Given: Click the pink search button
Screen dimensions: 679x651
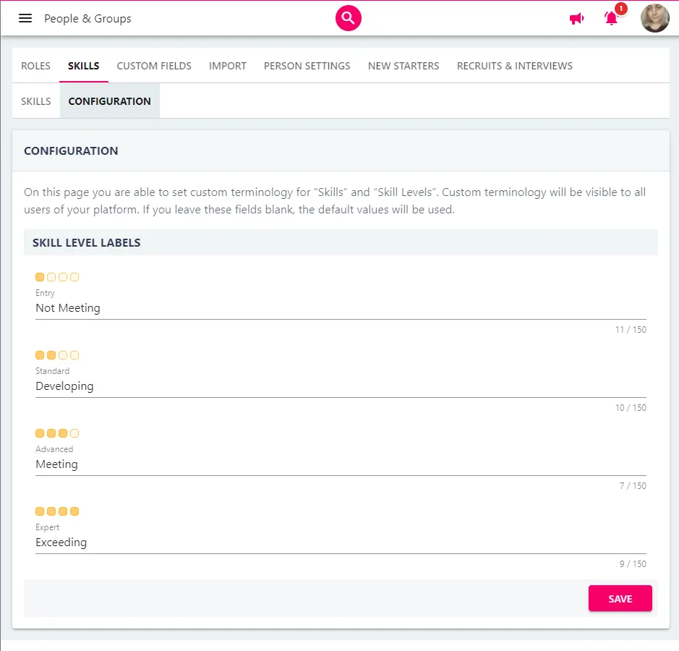Looking at the screenshot, I should pyautogui.click(x=348, y=18).
